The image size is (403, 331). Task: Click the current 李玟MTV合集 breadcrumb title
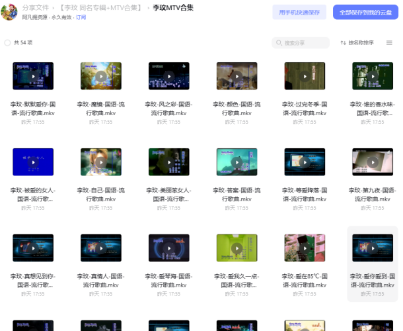tap(173, 8)
